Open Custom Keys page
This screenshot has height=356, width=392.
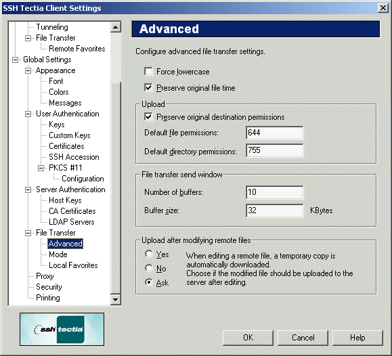tap(70, 135)
